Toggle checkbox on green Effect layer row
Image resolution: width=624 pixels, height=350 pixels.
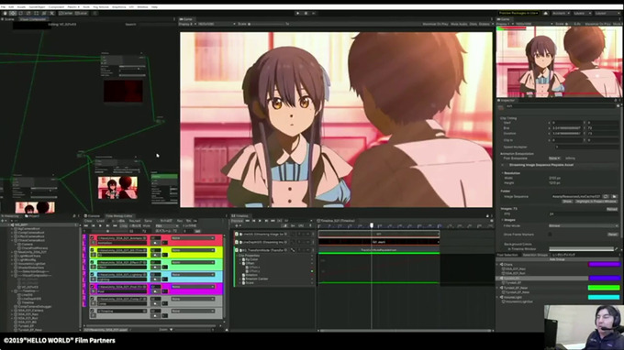pos(93,263)
